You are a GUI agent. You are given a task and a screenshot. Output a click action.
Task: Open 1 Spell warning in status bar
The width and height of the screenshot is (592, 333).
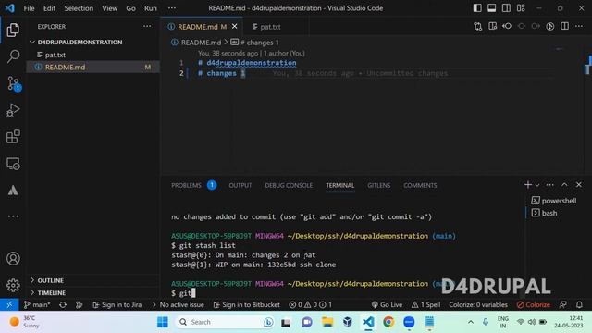point(425,304)
